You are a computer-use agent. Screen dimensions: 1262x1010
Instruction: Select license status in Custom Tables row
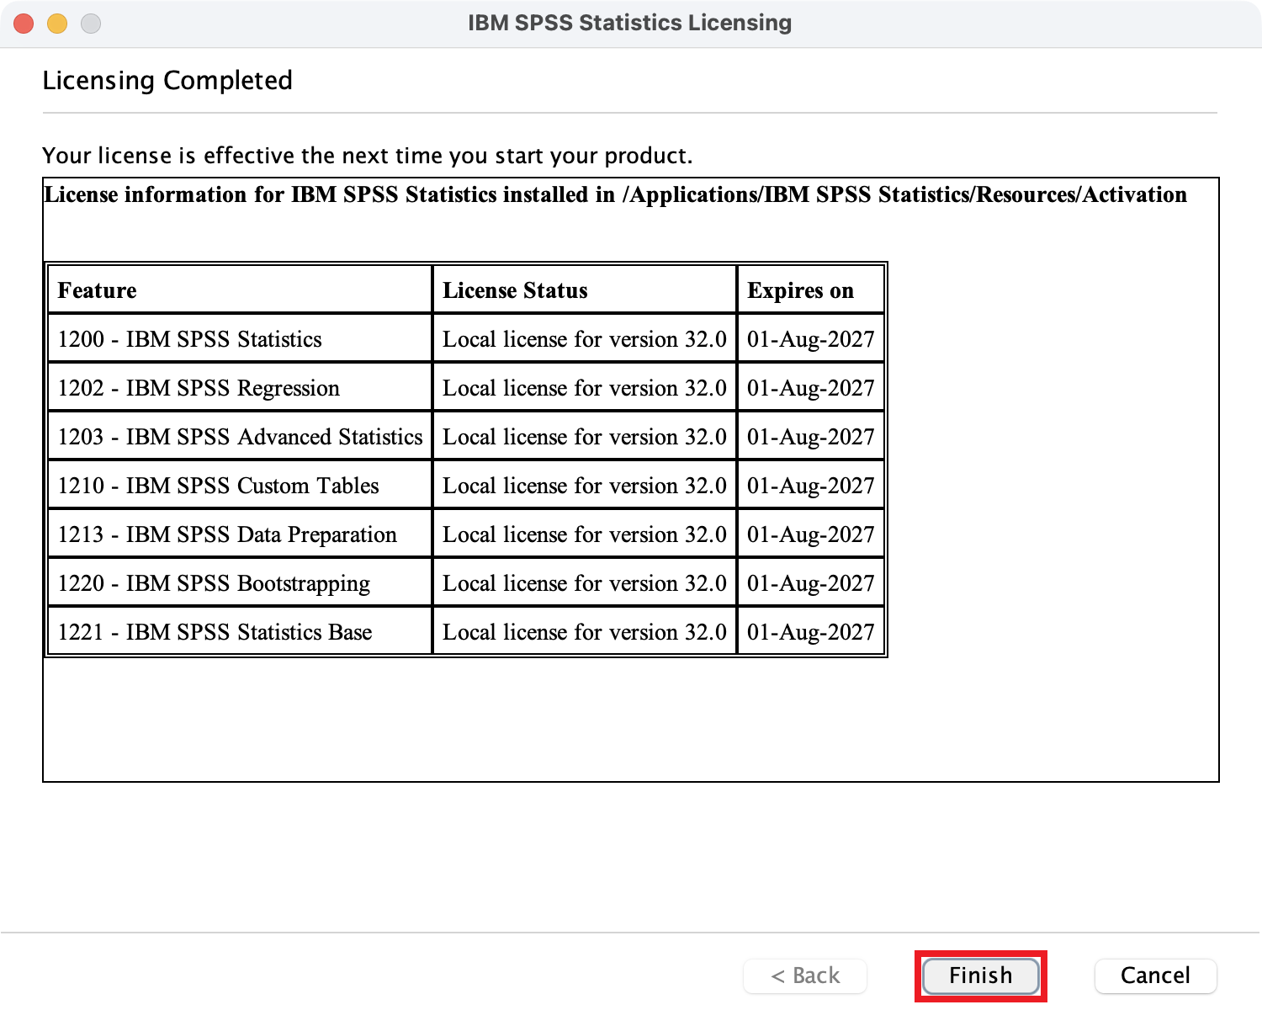pyautogui.click(x=585, y=486)
